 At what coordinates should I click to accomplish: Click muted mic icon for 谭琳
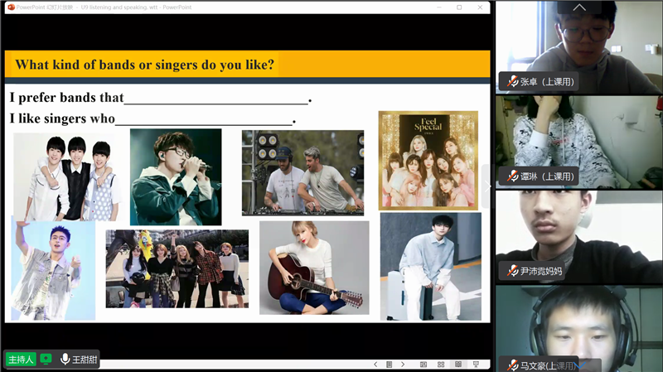coord(512,176)
